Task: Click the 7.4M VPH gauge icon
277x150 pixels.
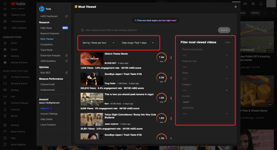Action: (x=161, y=57)
